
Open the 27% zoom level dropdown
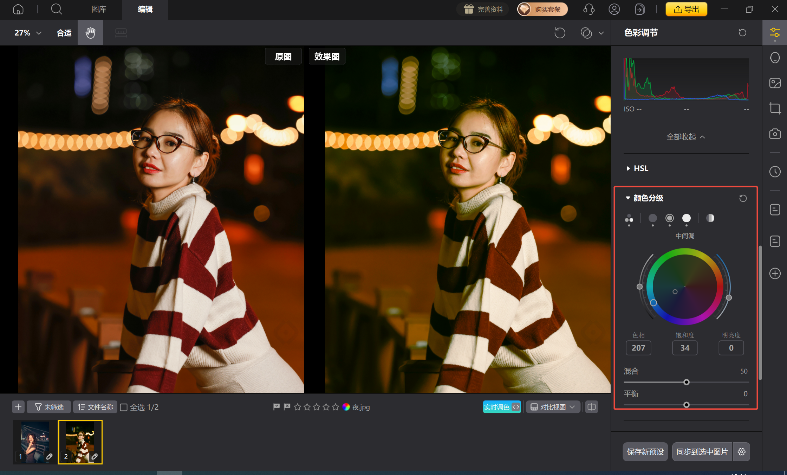coord(28,33)
